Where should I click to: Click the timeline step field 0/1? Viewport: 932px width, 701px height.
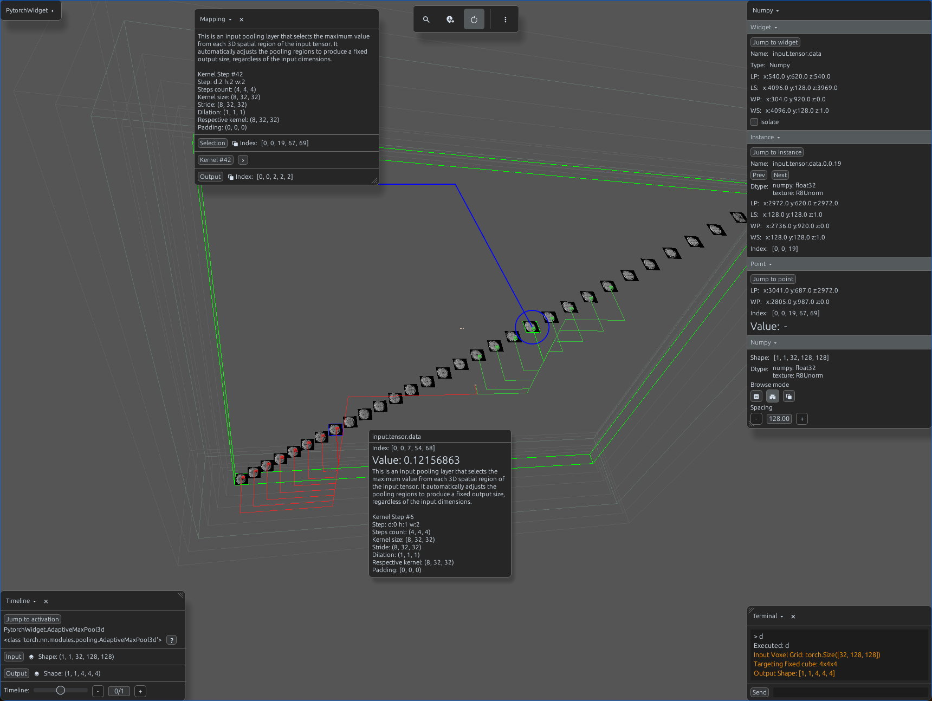(x=119, y=691)
